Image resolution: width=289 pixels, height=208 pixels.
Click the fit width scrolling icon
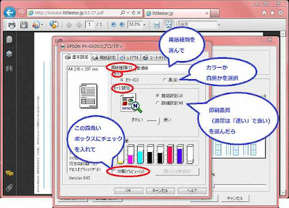(157, 25)
